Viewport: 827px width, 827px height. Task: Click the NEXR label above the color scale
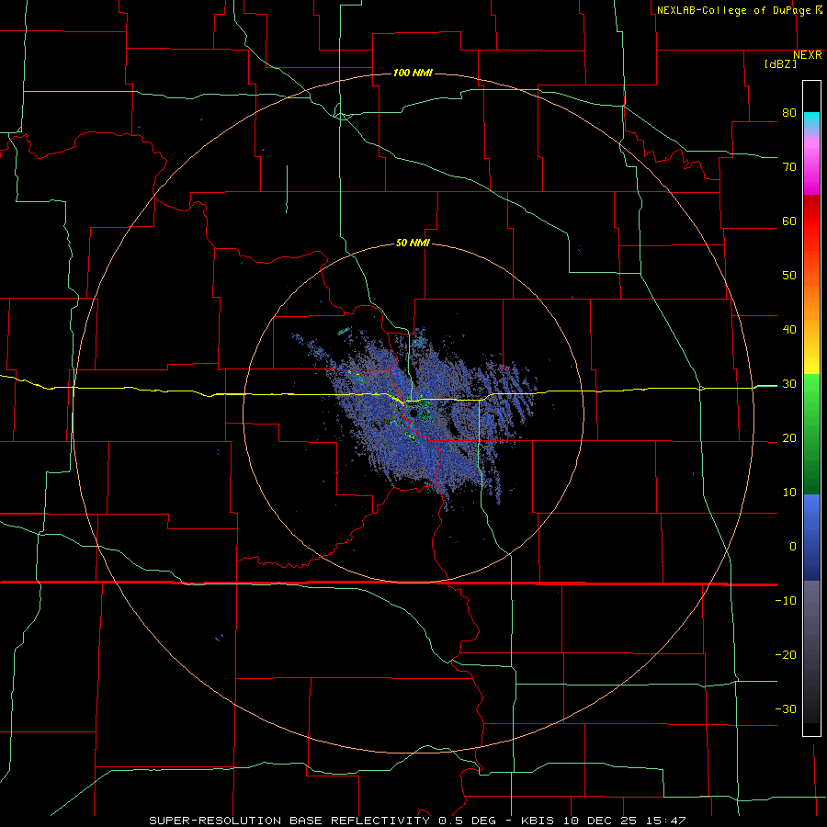[x=808, y=55]
